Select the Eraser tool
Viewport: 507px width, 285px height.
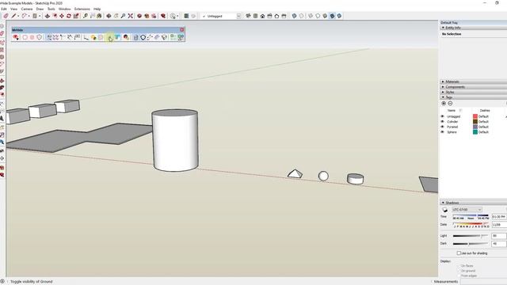(6, 16)
